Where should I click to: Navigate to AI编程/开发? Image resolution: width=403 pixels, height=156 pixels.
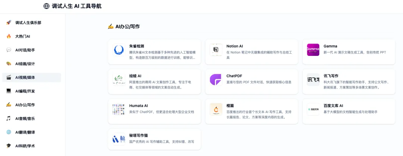pos(32,91)
